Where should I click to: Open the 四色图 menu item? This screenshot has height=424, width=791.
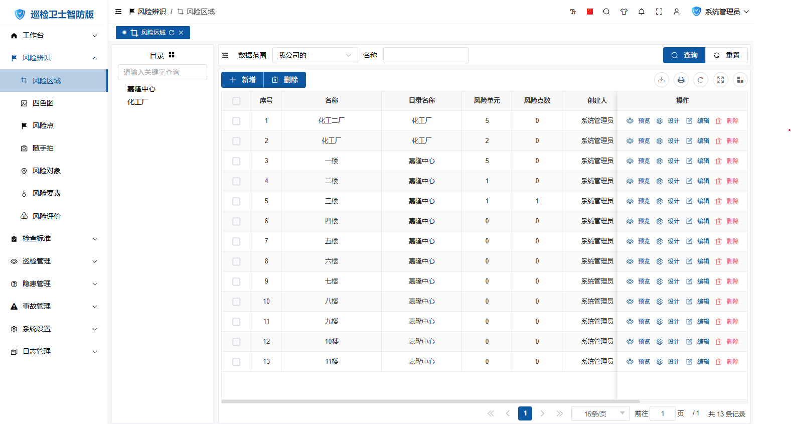(x=54, y=103)
